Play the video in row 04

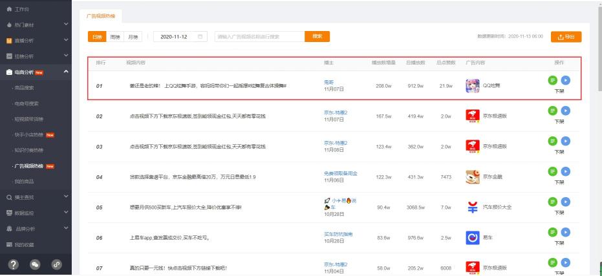tap(566, 171)
